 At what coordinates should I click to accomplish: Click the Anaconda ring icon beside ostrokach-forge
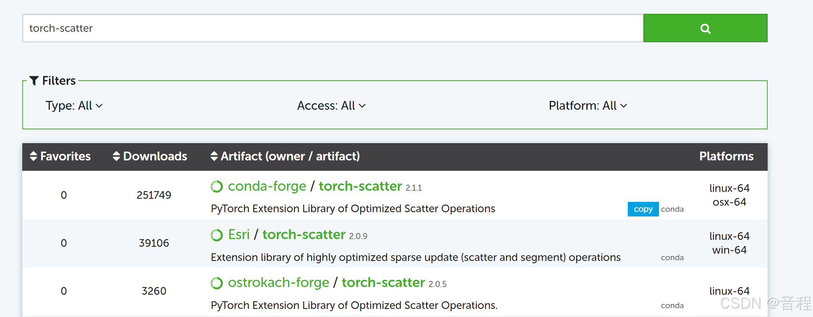click(217, 283)
